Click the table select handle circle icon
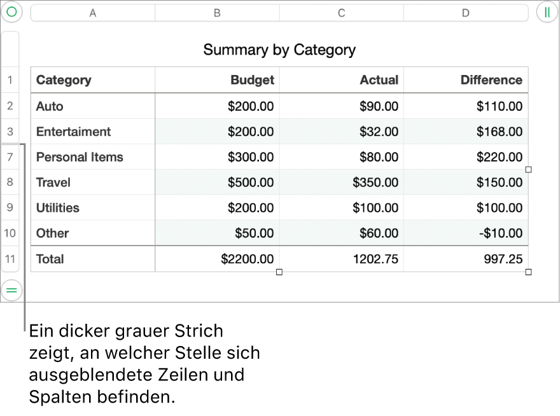The width and height of the screenshot is (560, 416). coord(11,12)
